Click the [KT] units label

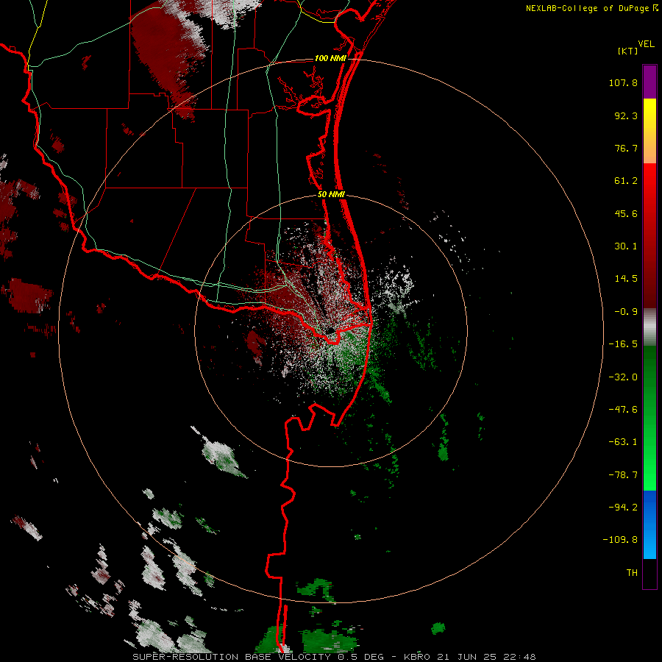[628, 51]
